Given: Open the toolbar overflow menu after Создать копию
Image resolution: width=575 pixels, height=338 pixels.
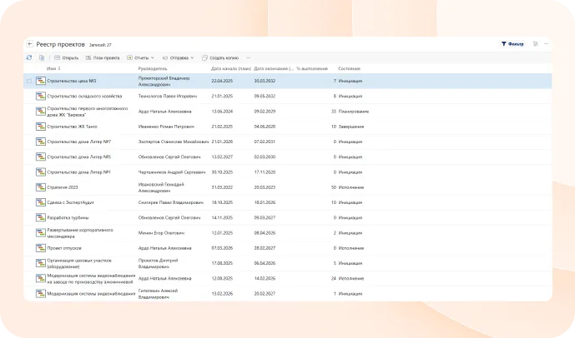Looking at the screenshot, I should pos(250,57).
